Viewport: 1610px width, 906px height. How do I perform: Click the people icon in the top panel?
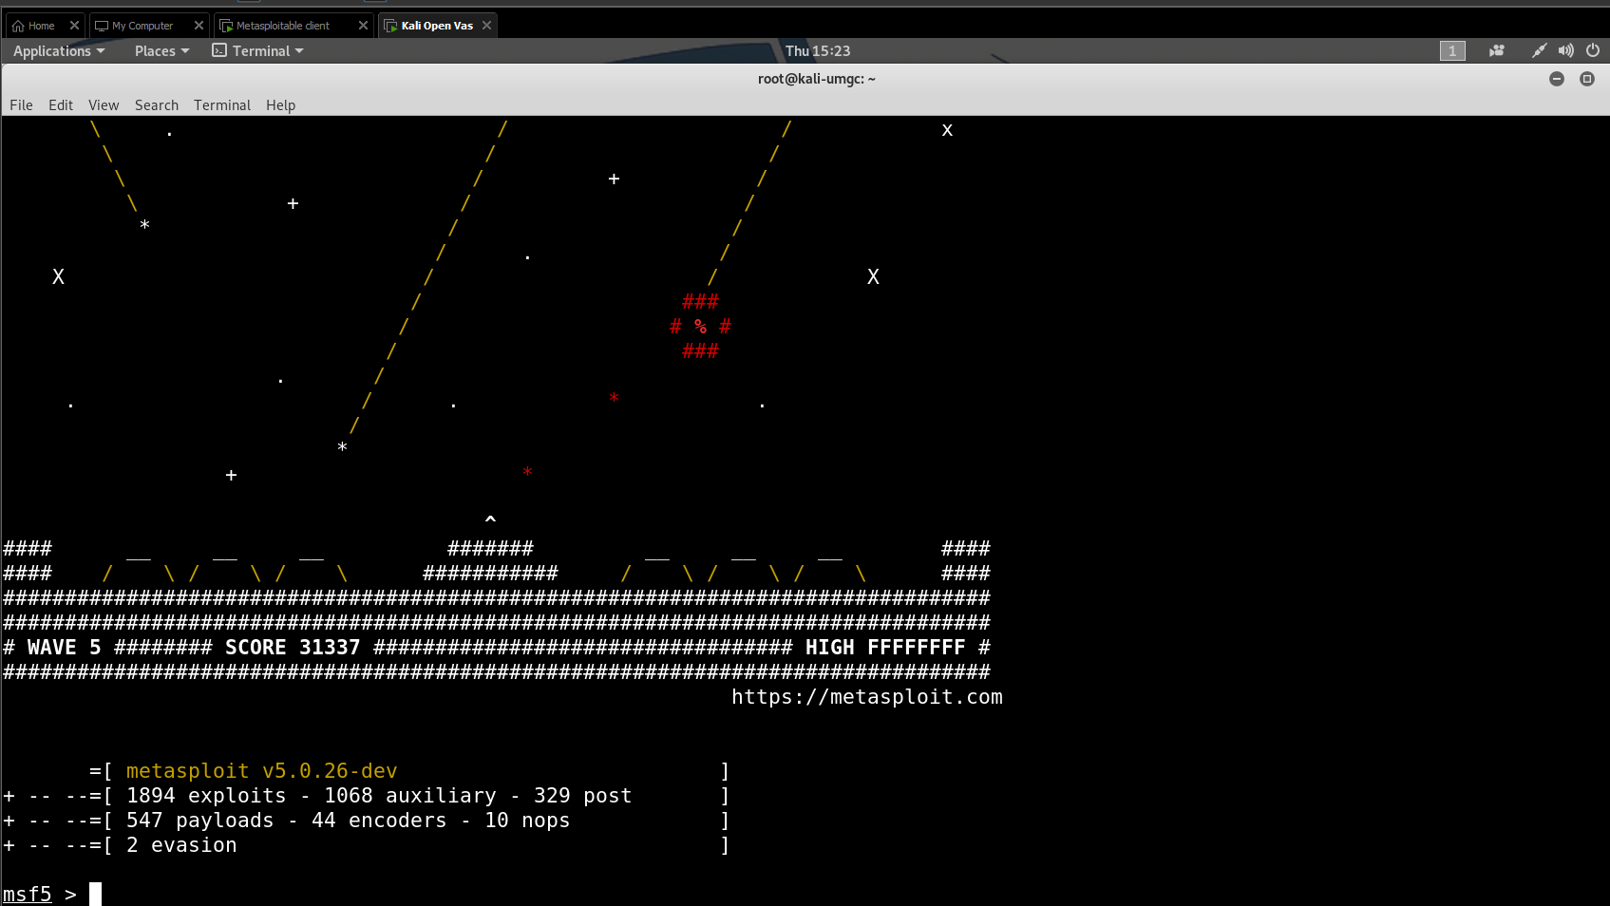click(x=1497, y=51)
